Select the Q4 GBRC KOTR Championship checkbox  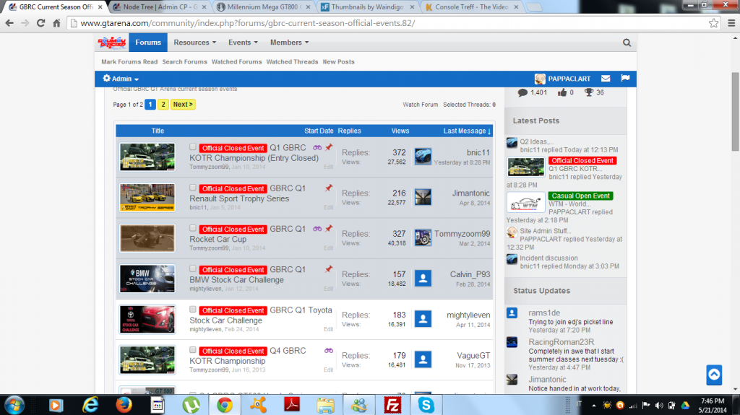tap(192, 350)
